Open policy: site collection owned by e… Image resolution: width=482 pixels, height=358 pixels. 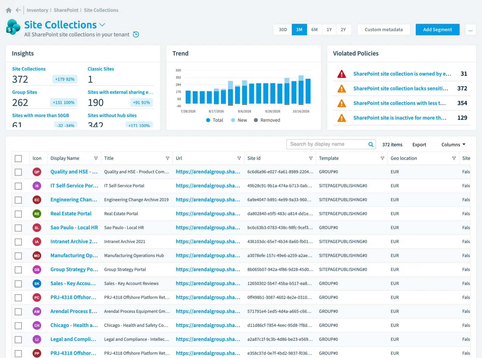pos(402,74)
